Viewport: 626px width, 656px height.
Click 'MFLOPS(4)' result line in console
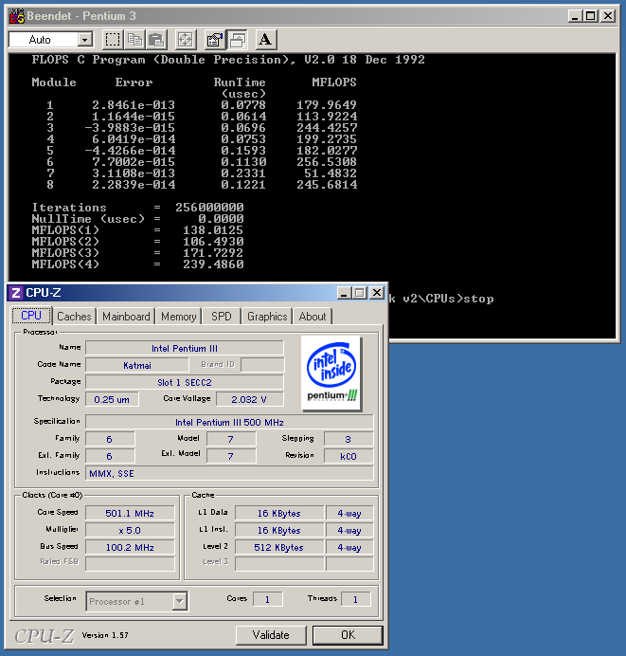(x=138, y=264)
